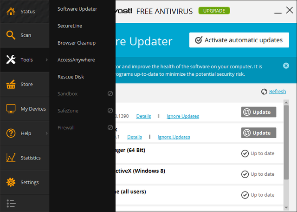Select the Firewall menu entry

(x=66, y=128)
